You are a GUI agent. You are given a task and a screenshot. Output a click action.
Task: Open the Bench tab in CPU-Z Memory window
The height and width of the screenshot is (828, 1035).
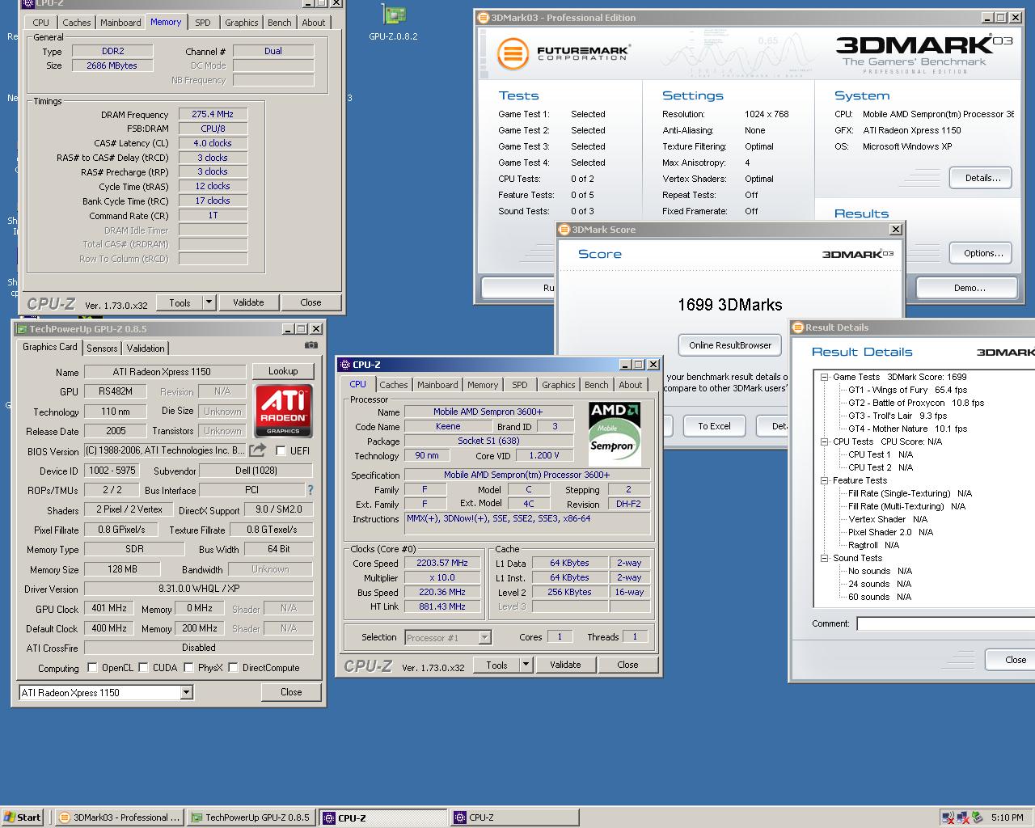pyautogui.click(x=280, y=23)
